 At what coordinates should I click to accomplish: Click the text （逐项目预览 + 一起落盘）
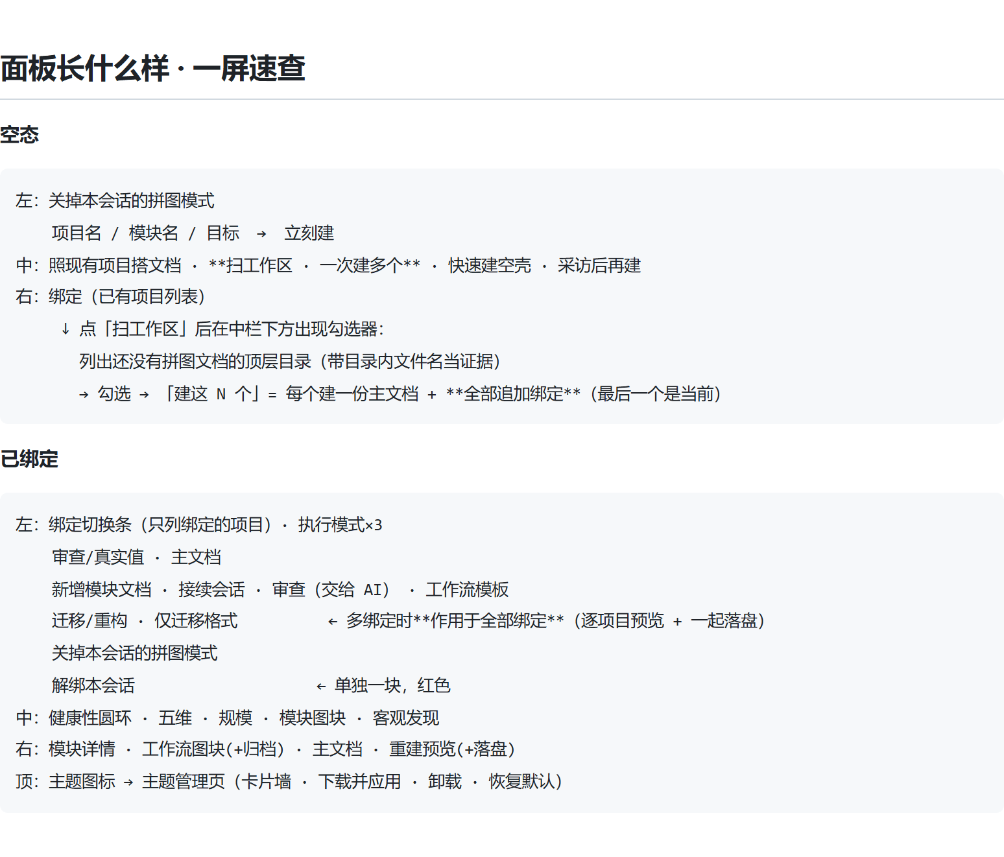pos(668,620)
